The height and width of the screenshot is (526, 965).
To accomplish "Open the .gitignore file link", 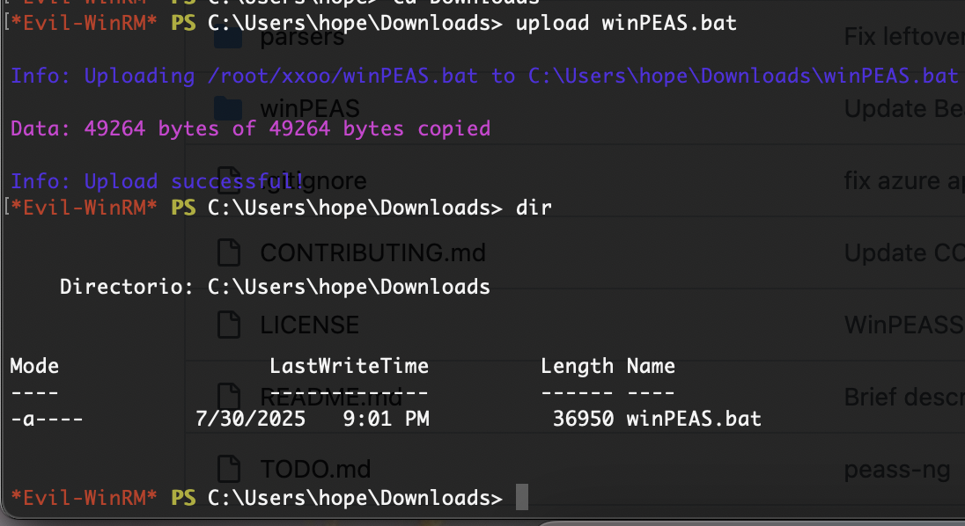I will point(313,181).
